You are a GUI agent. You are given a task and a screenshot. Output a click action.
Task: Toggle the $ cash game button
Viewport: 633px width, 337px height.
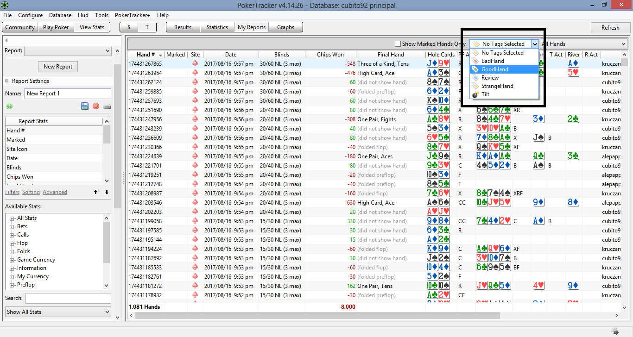click(x=129, y=27)
